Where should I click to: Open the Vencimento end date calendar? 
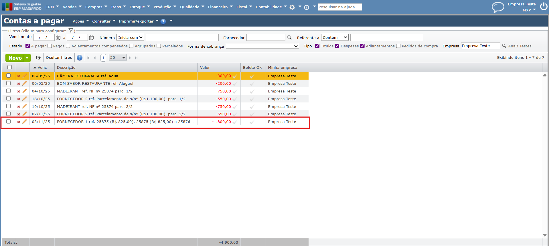coord(91,38)
